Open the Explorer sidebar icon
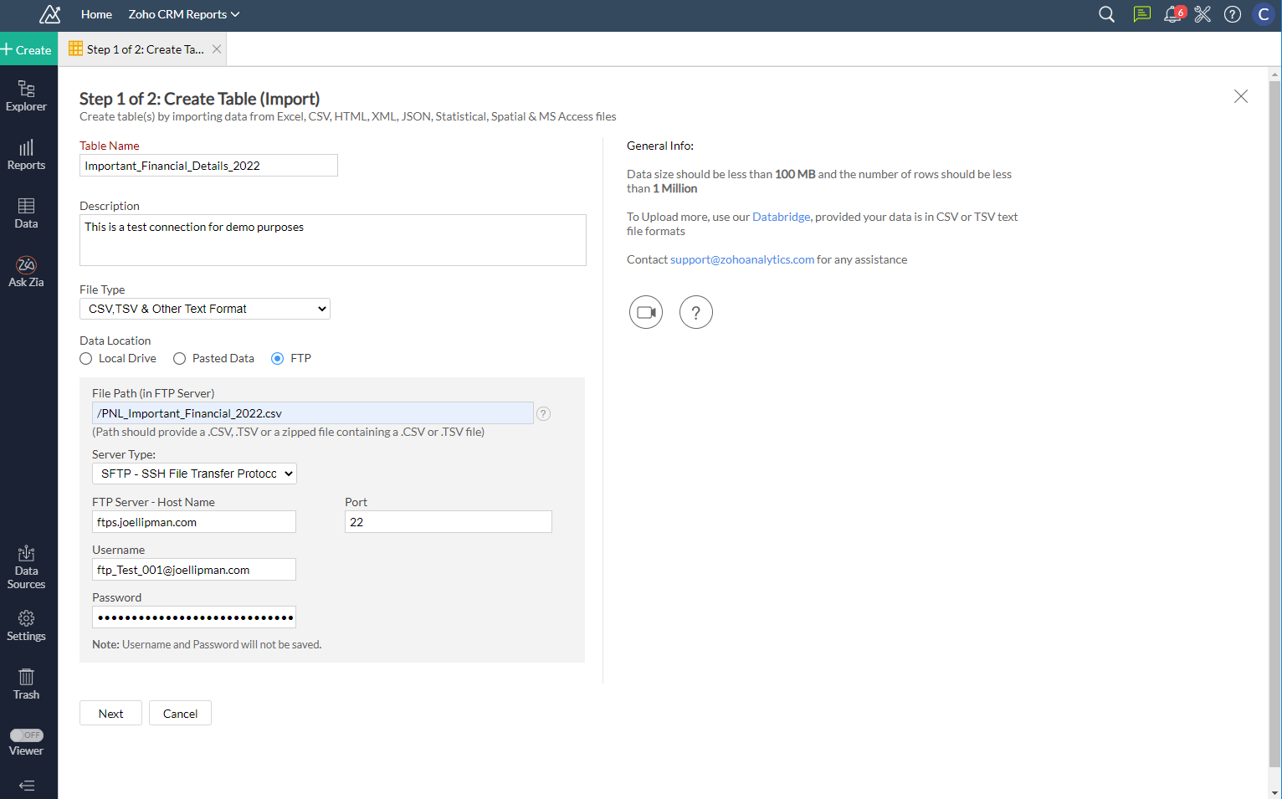The width and height of the screenshot is (1282, 799). click(26, 95)
